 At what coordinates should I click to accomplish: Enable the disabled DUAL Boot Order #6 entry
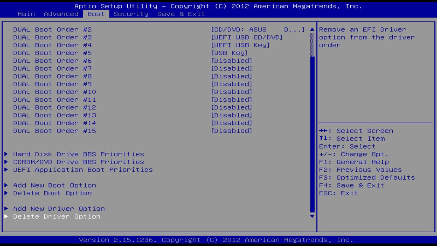click(x=232, y=60)
